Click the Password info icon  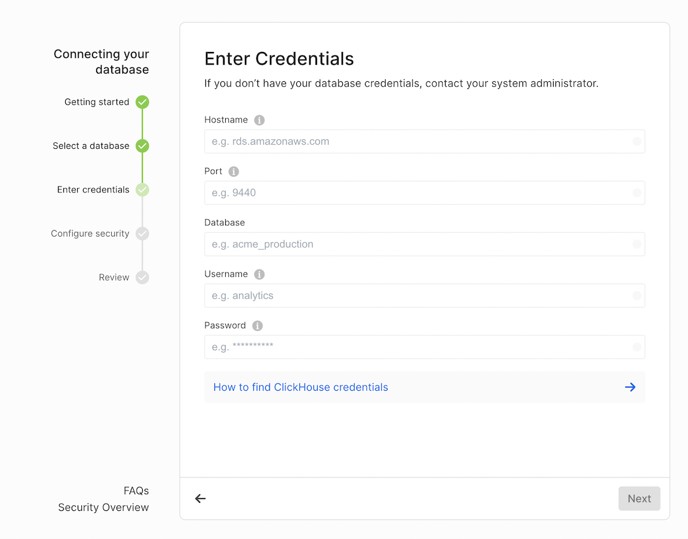coord(257,326)
